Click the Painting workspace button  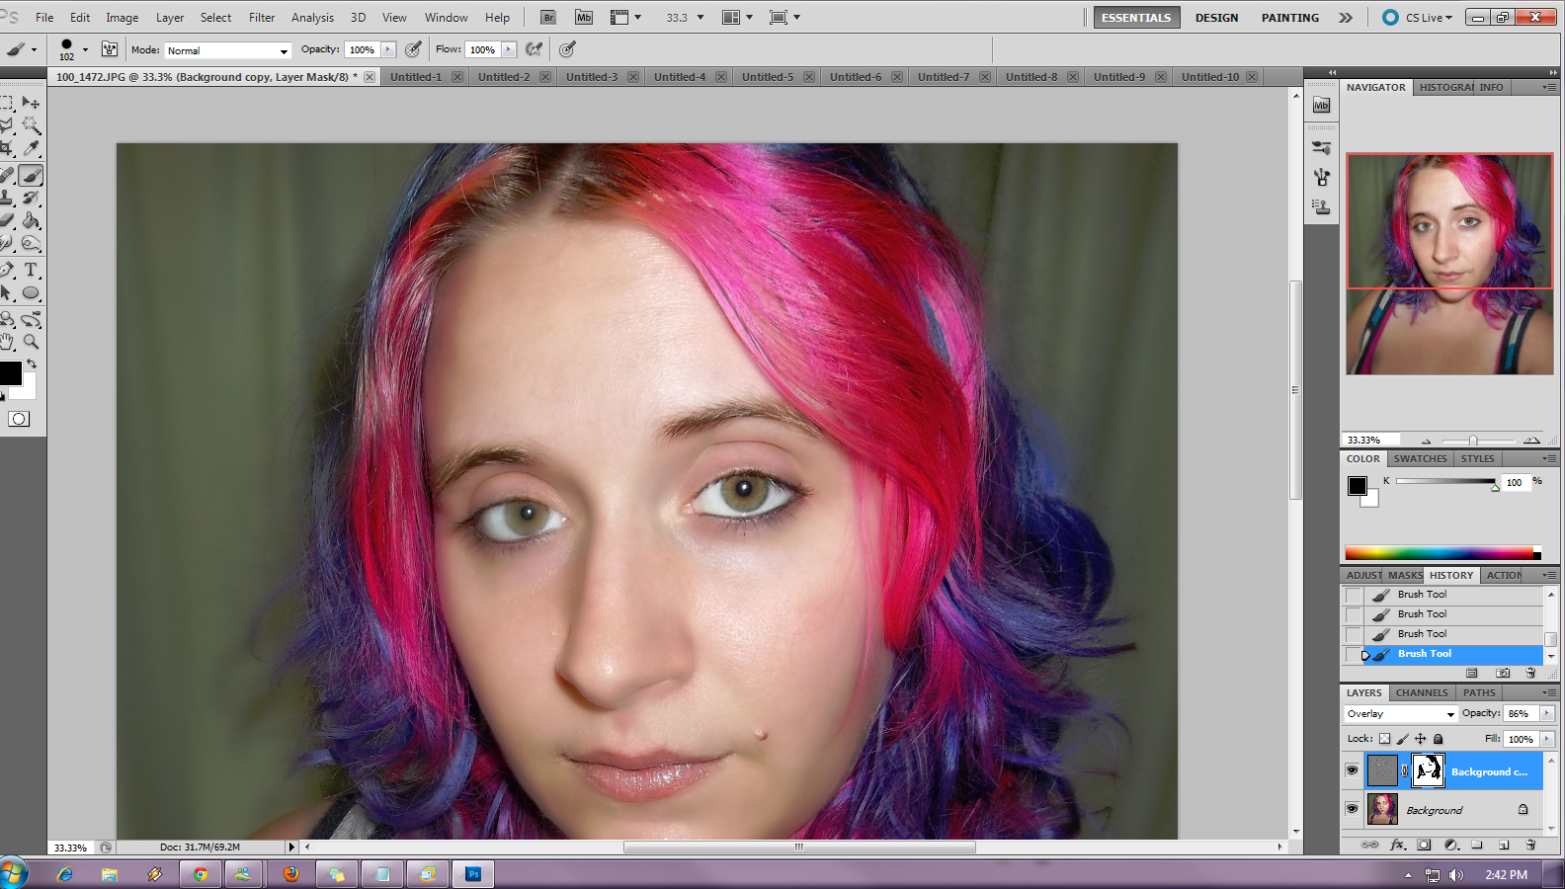pyautogui.click(x=1289, y=18)
